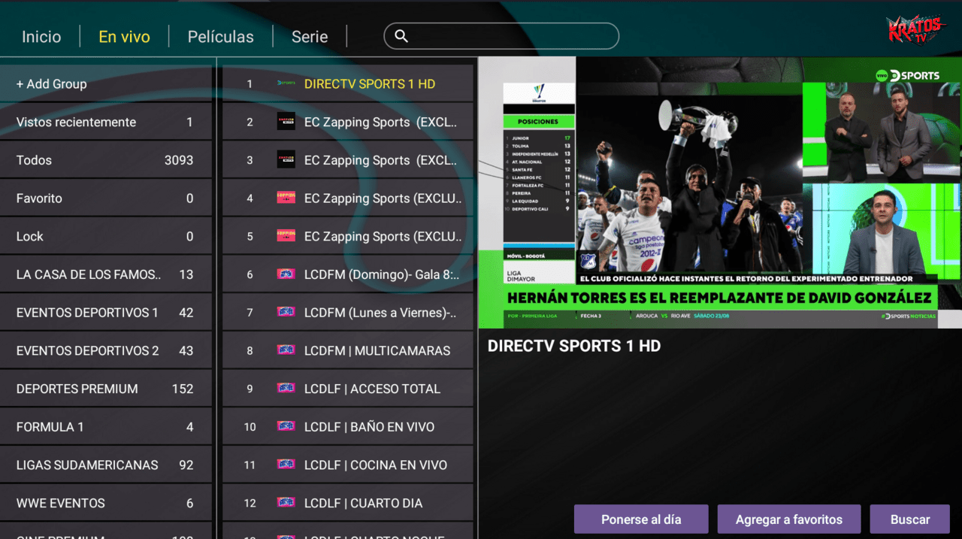Open the Películas tab
This screenshot has height=539, width=962.
coord(220,36)
